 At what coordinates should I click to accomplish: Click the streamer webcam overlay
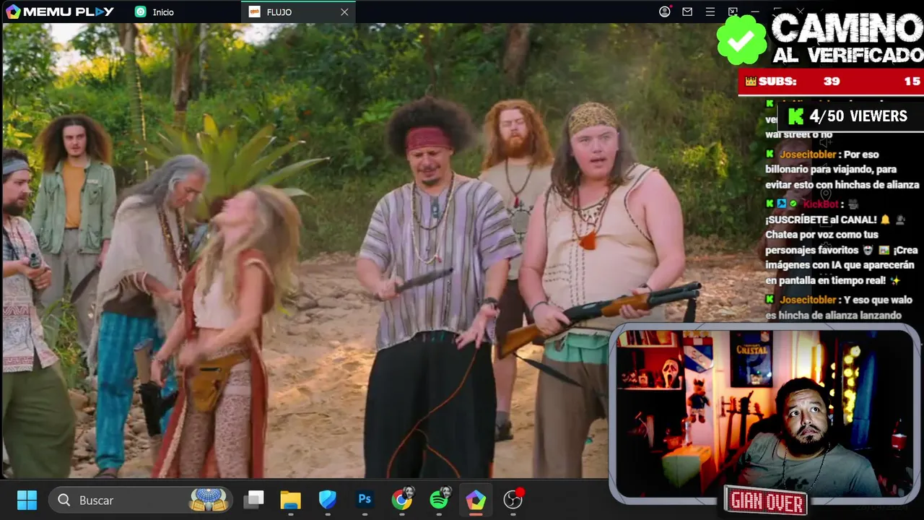click(765, 414)
